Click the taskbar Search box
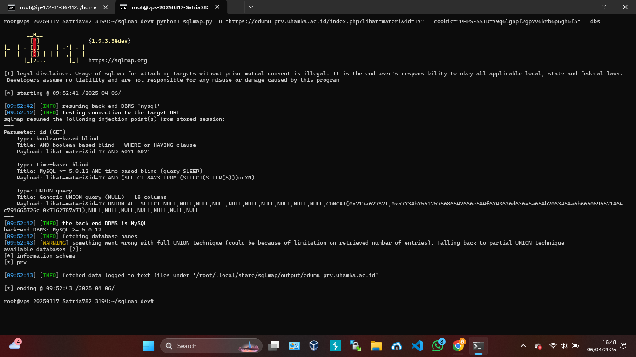 [x=211, y=346]
